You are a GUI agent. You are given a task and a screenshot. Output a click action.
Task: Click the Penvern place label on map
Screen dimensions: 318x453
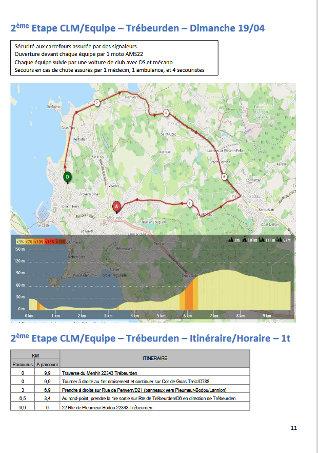132,97
